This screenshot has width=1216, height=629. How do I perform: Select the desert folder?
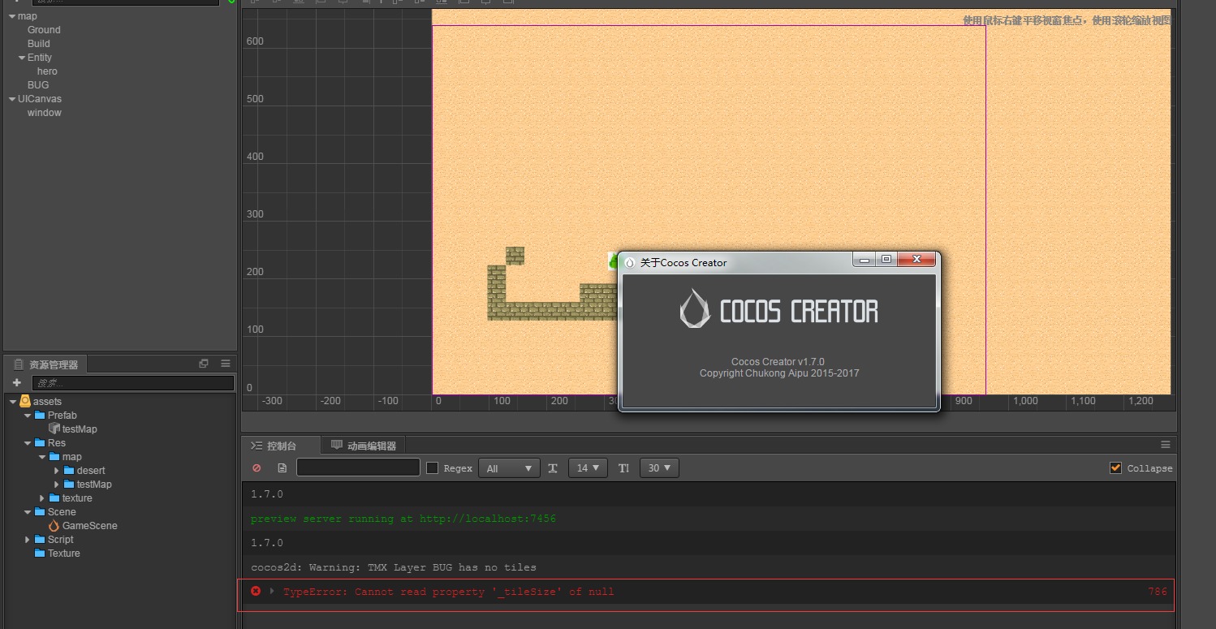coord(84,470)
